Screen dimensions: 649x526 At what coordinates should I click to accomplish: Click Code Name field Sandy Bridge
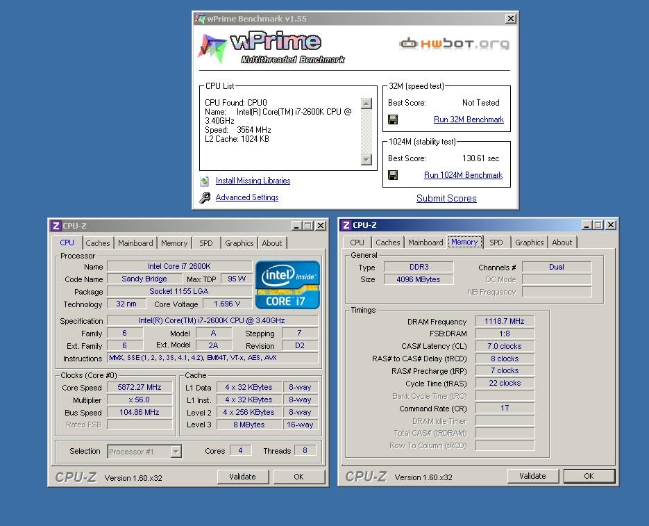tap(144, 279)
